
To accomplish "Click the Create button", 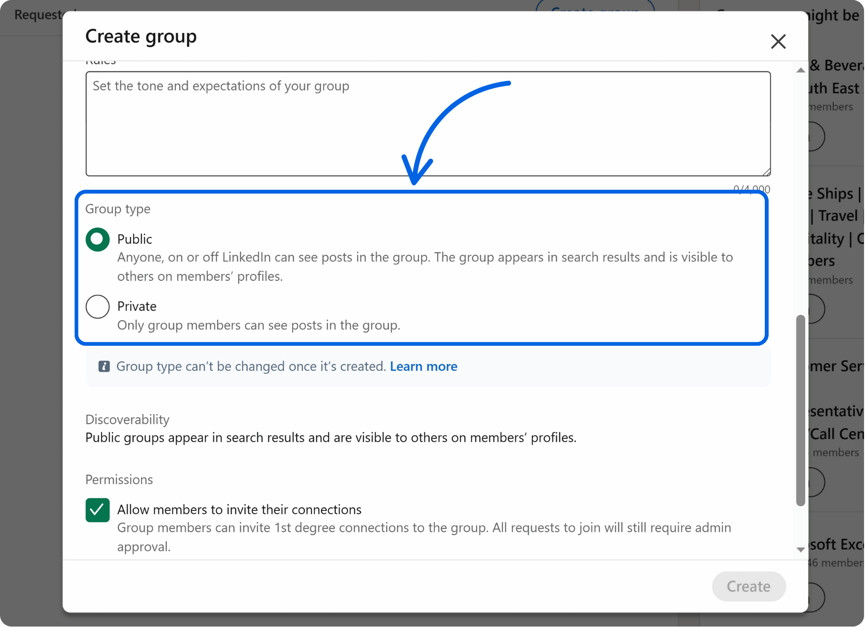I will 748,587.
